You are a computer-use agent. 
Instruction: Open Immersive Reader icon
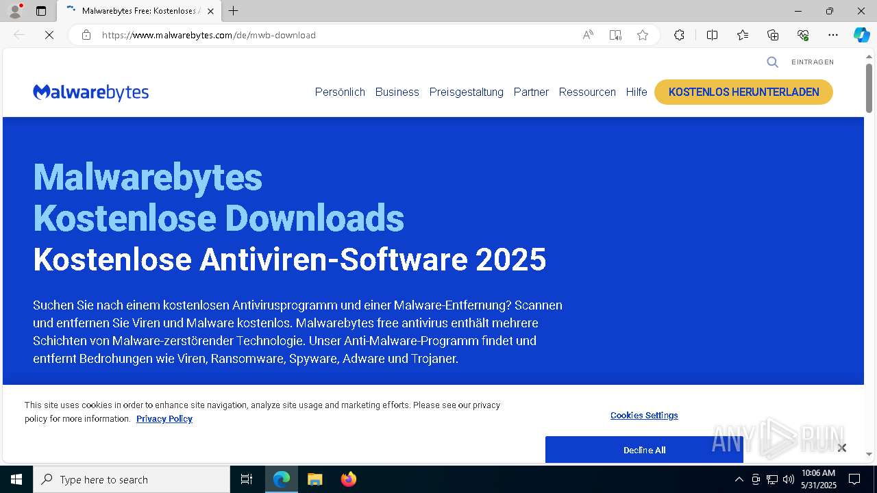(x=615, y=35)
